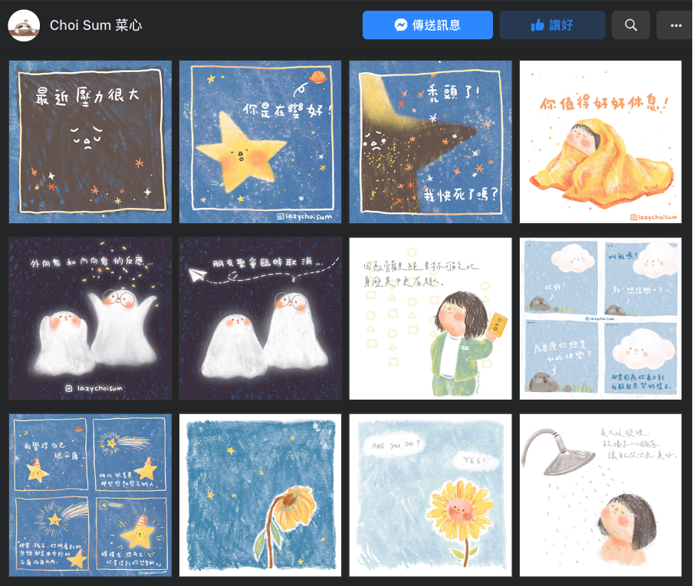Screen dimensions: 693x586
Task: Open the Choi Sum 菜心 page name
Action: [96, 25]
